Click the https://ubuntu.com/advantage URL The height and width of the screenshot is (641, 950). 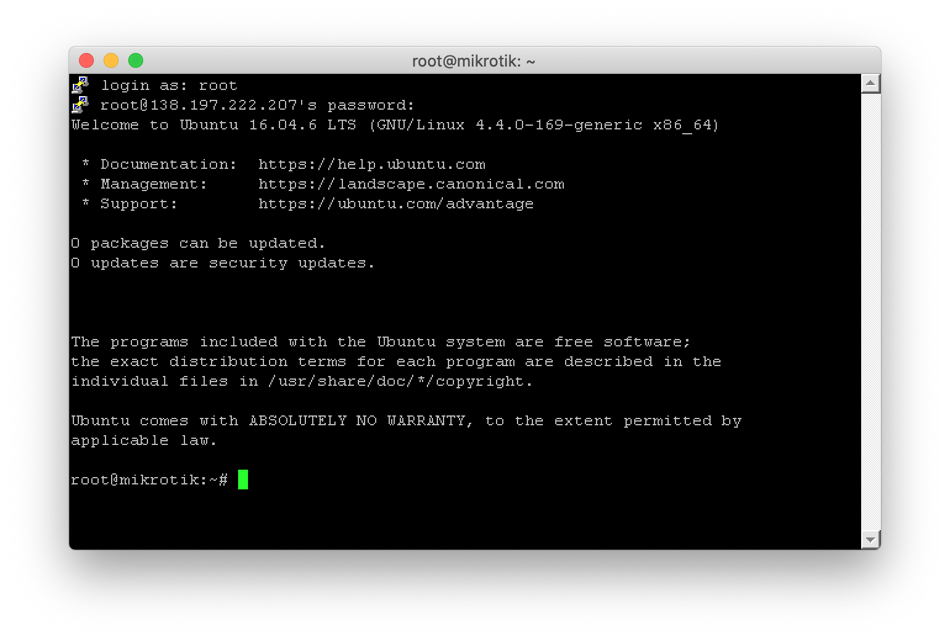point(396,204)
